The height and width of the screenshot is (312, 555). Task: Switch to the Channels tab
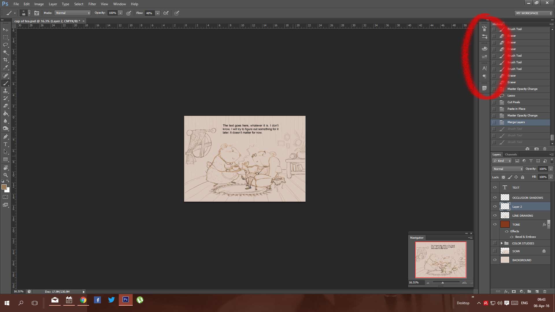[x=511, y=155]
